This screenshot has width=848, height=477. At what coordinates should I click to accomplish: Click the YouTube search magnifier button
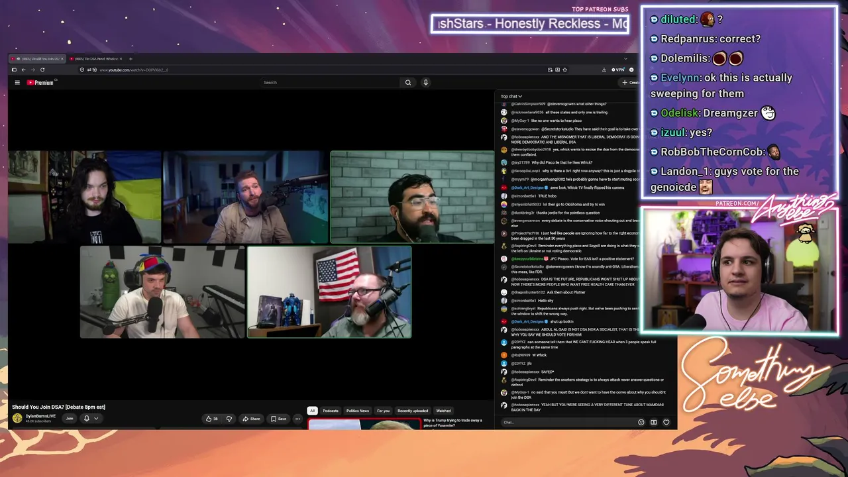(x=408, y=82)
